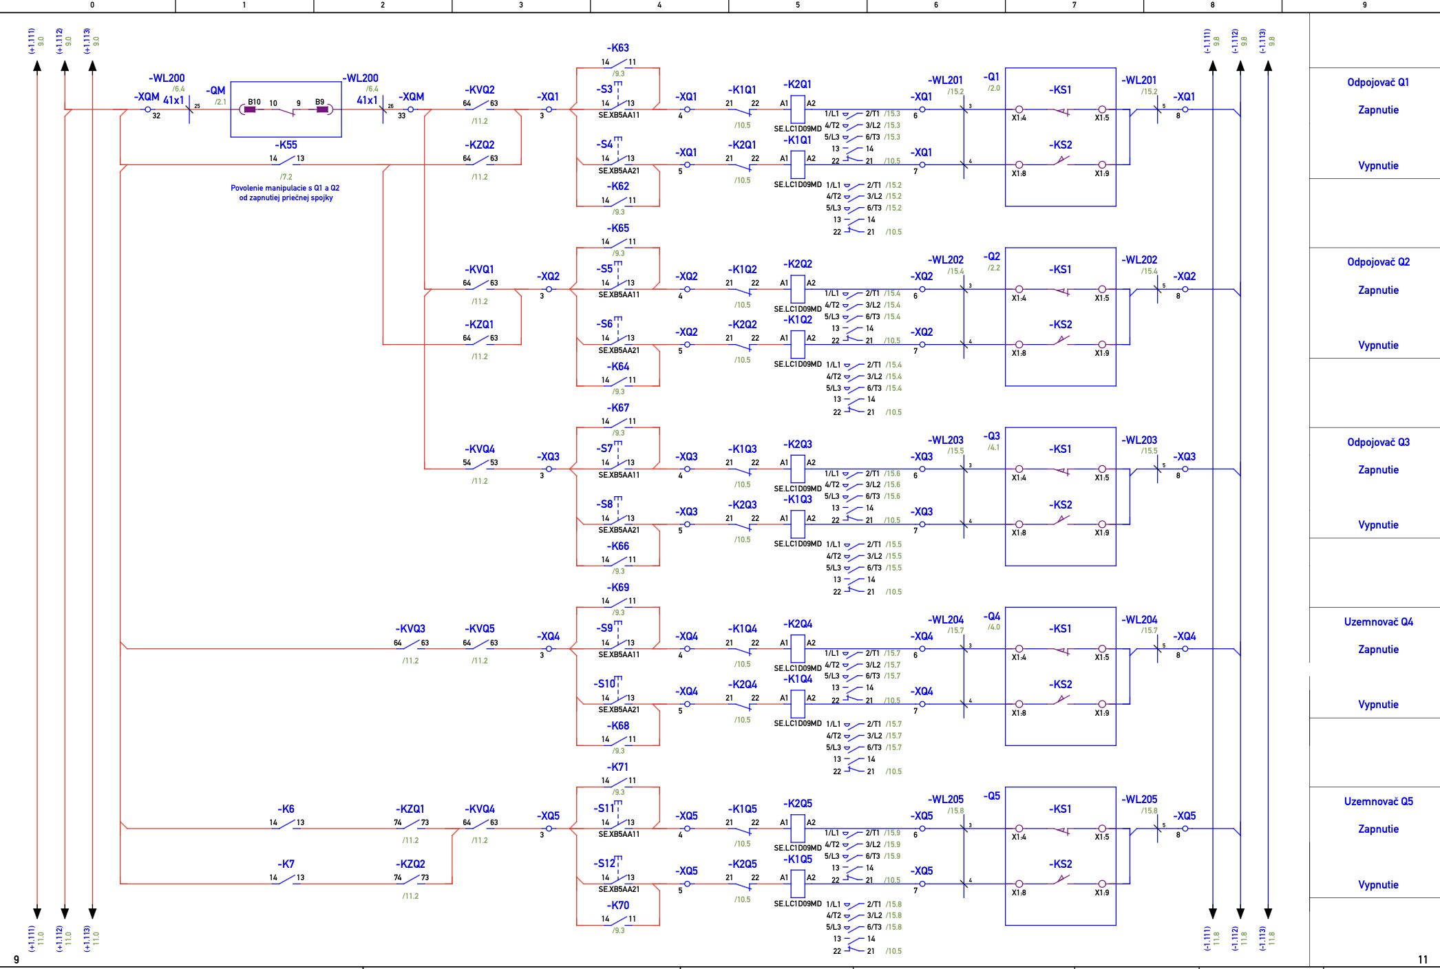Open the /4.1 reference under -Q3
1440x969 pixels.
(x=993, y=447)
